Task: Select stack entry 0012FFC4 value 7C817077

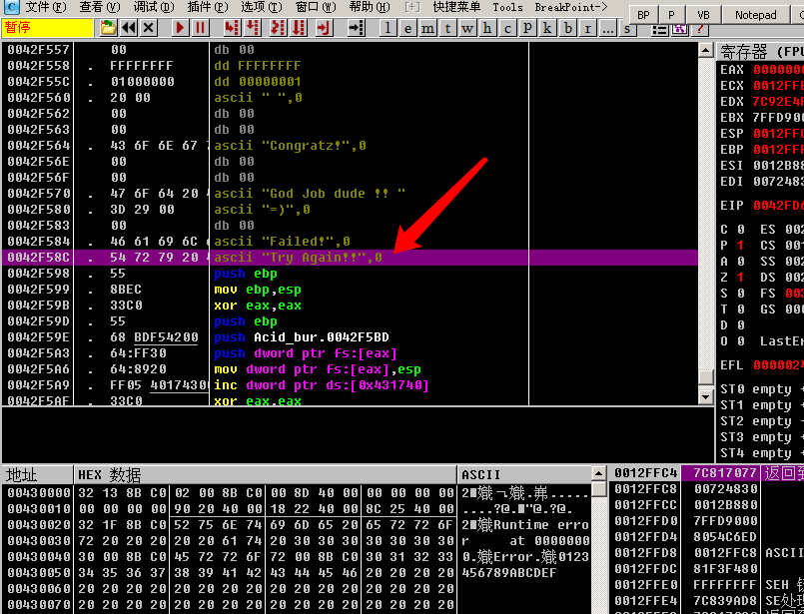Action: click(724, 472)
